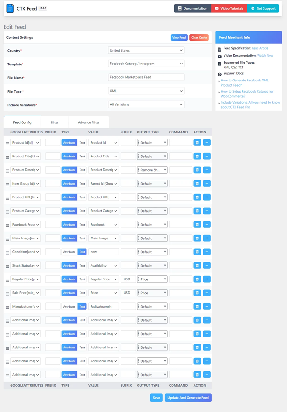Click the CTX Feed logo icon
The height and width of the screenshot is (412, 287).
pyautogui.click(x=10, y=8)
